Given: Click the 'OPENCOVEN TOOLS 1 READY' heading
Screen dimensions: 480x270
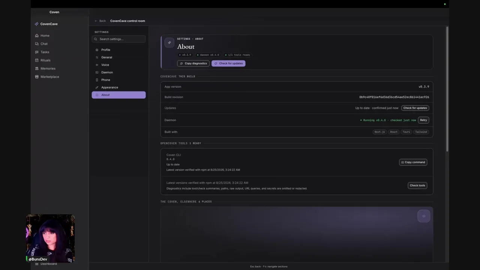Looking at the screenshot, I should [x=181, y=143].
